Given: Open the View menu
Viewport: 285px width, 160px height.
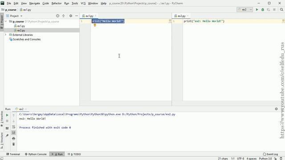Looking at the screenshot, I should point(24,3).
